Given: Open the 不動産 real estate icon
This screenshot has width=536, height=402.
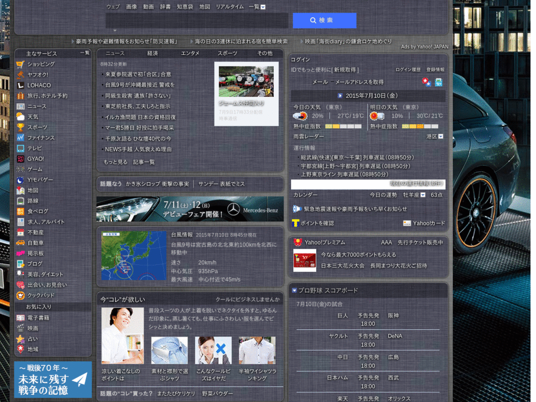Looking at the screenshot, I should 20,232.
